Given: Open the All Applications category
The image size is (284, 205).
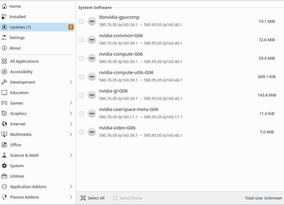Looking at the screenshot, I should coord(24,61).
